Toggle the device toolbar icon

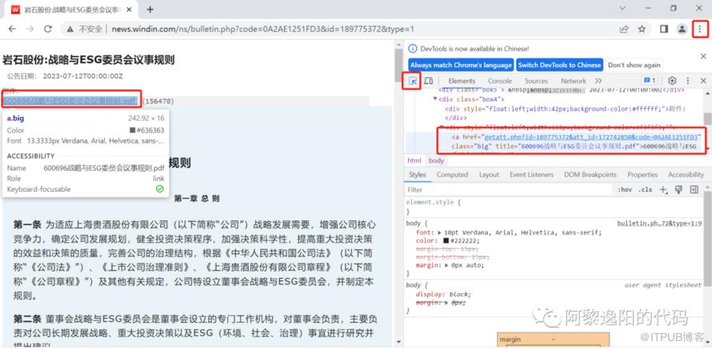(428, 81)
